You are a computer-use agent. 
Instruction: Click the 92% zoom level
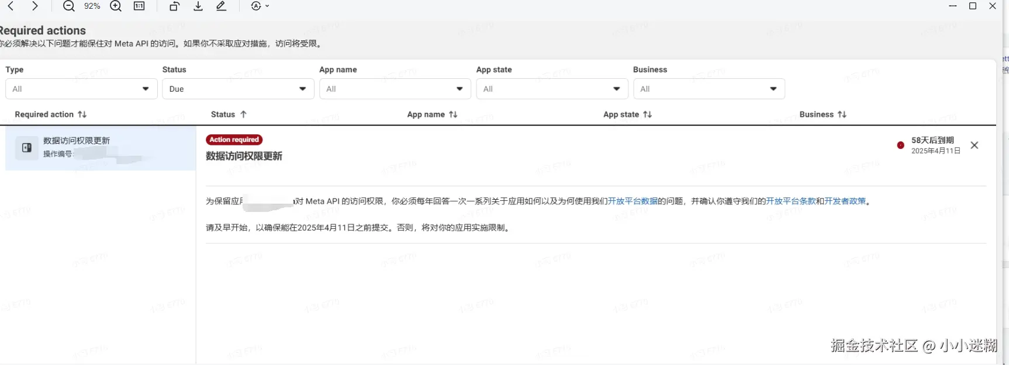(92, 6)
